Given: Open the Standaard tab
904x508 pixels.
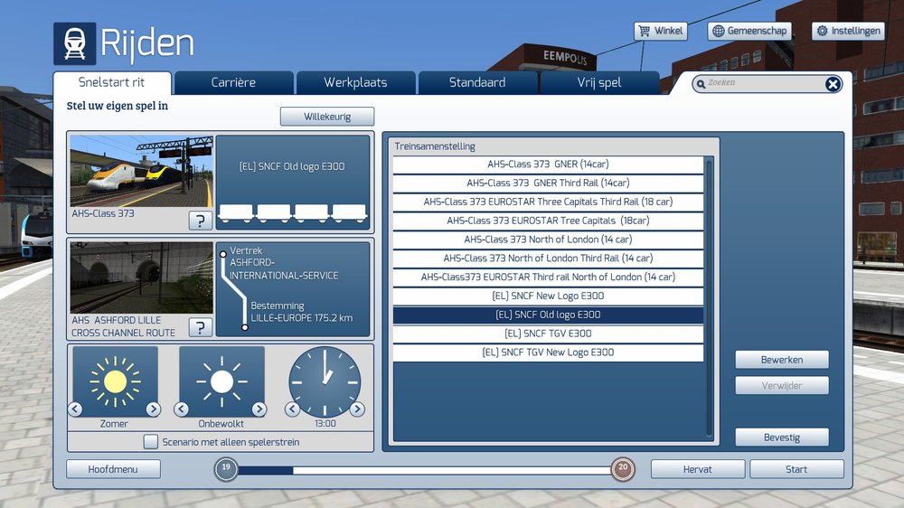Looking at the screenshot, I should (x=477, y=82).
